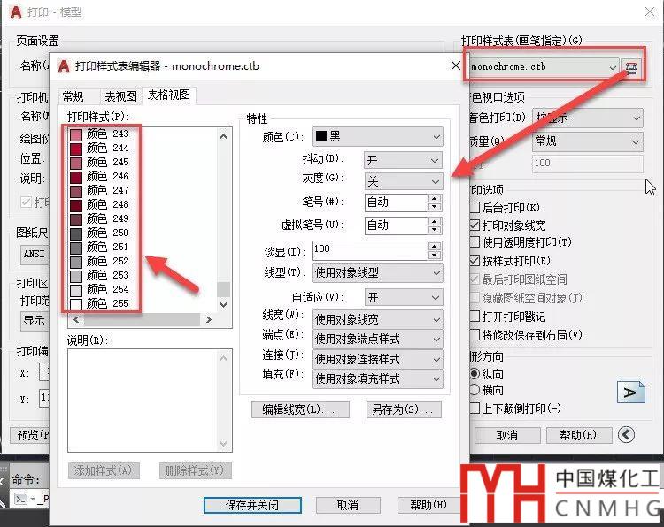Increase 笔号 with the up stepper

click(434, 198)
